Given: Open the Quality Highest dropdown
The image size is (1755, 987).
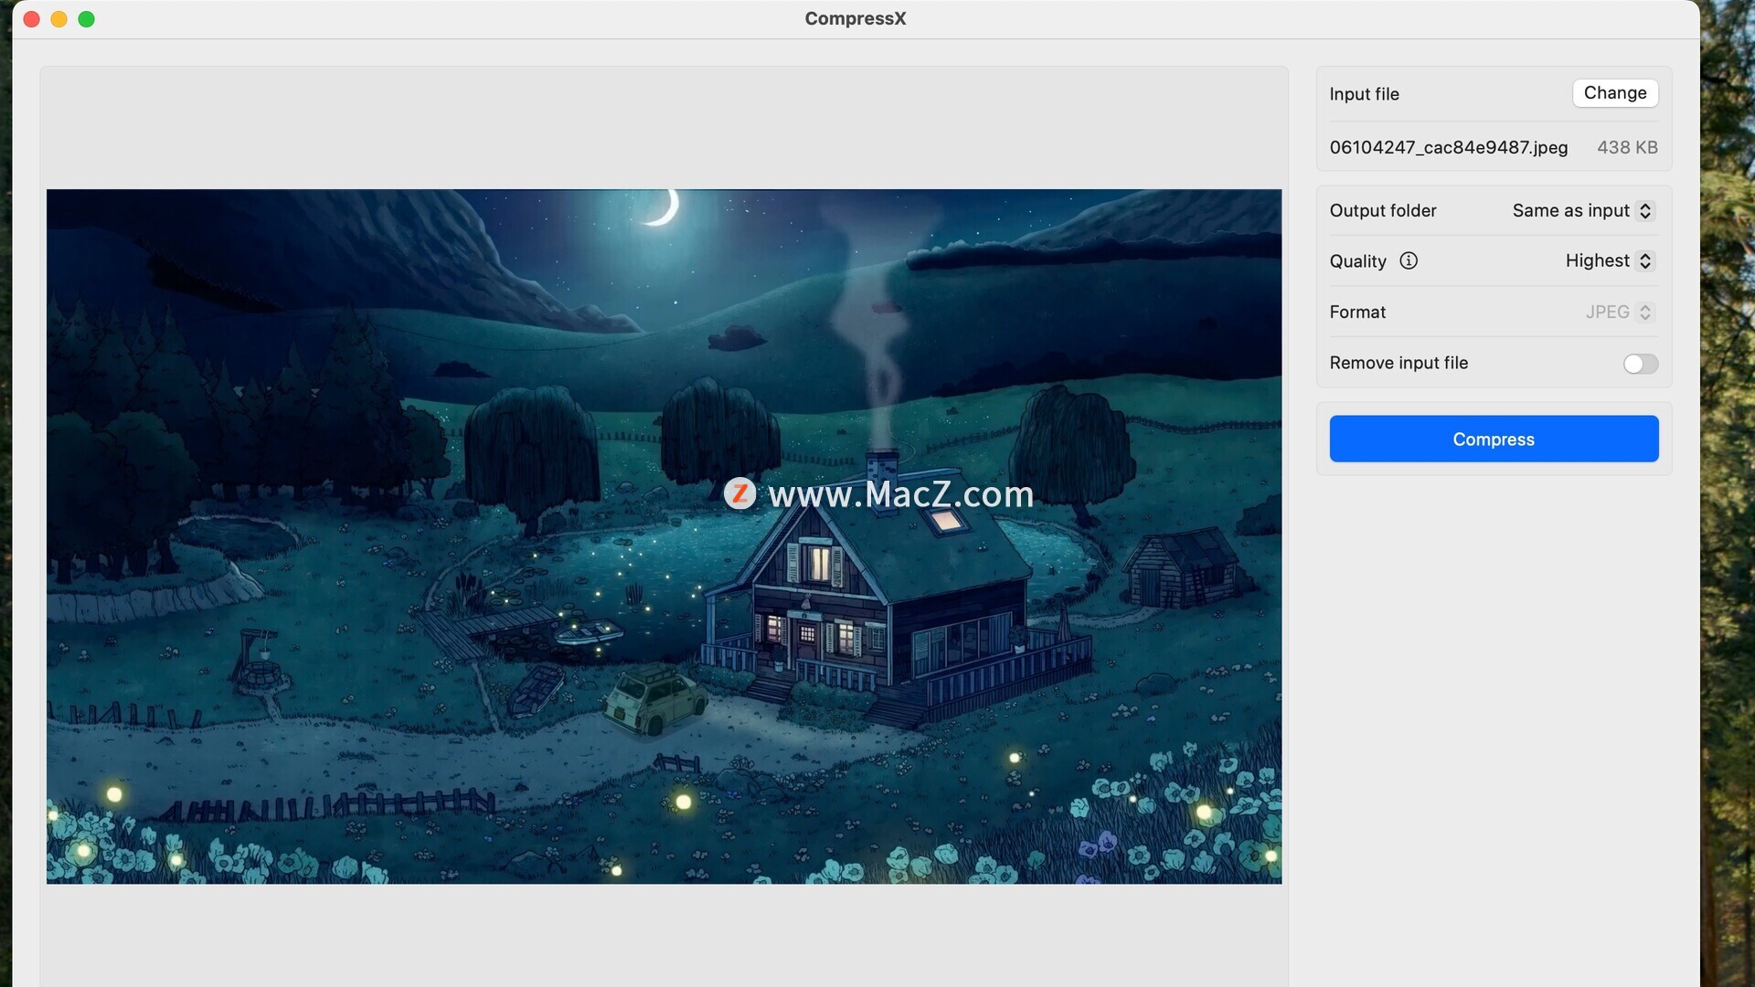Looking at the screenshot, I should pyautogui.click(x=1610, y=260).
